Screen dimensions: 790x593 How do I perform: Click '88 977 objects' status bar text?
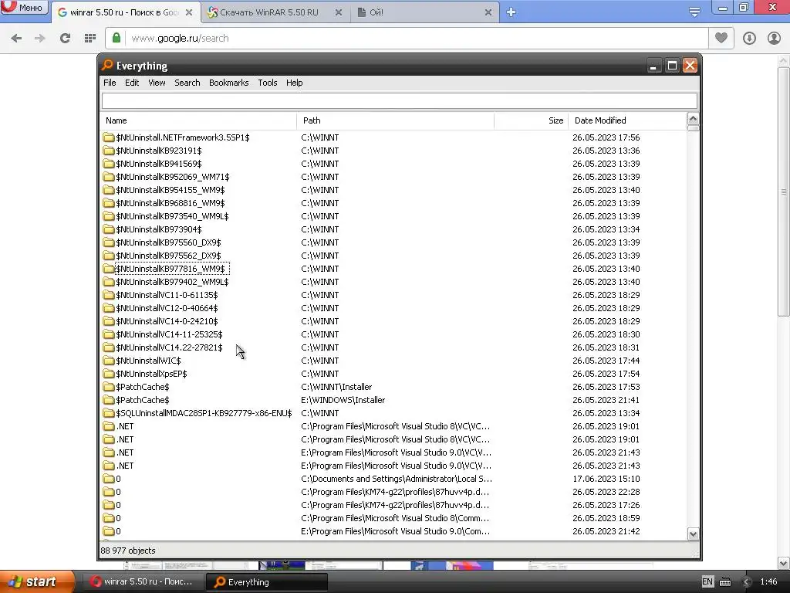coord(128,551)
